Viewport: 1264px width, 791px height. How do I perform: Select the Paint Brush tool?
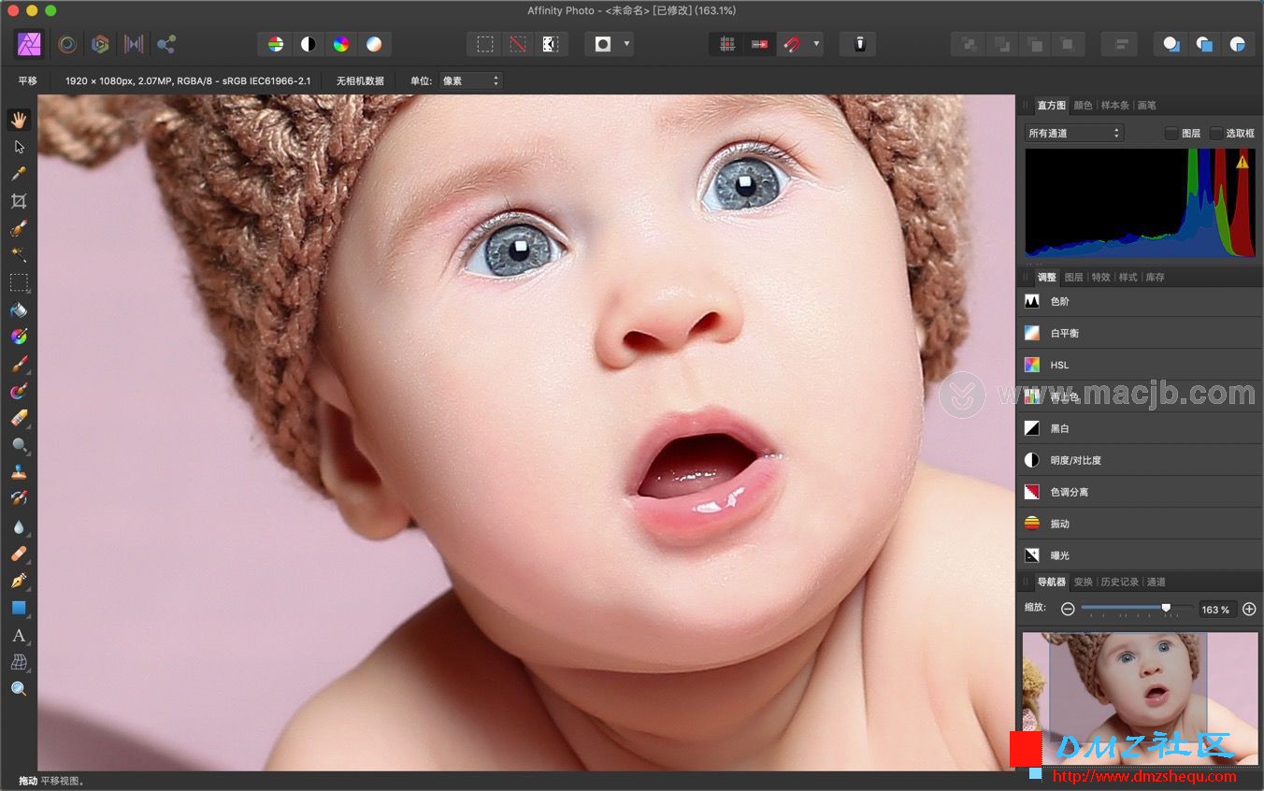point(19,364)
